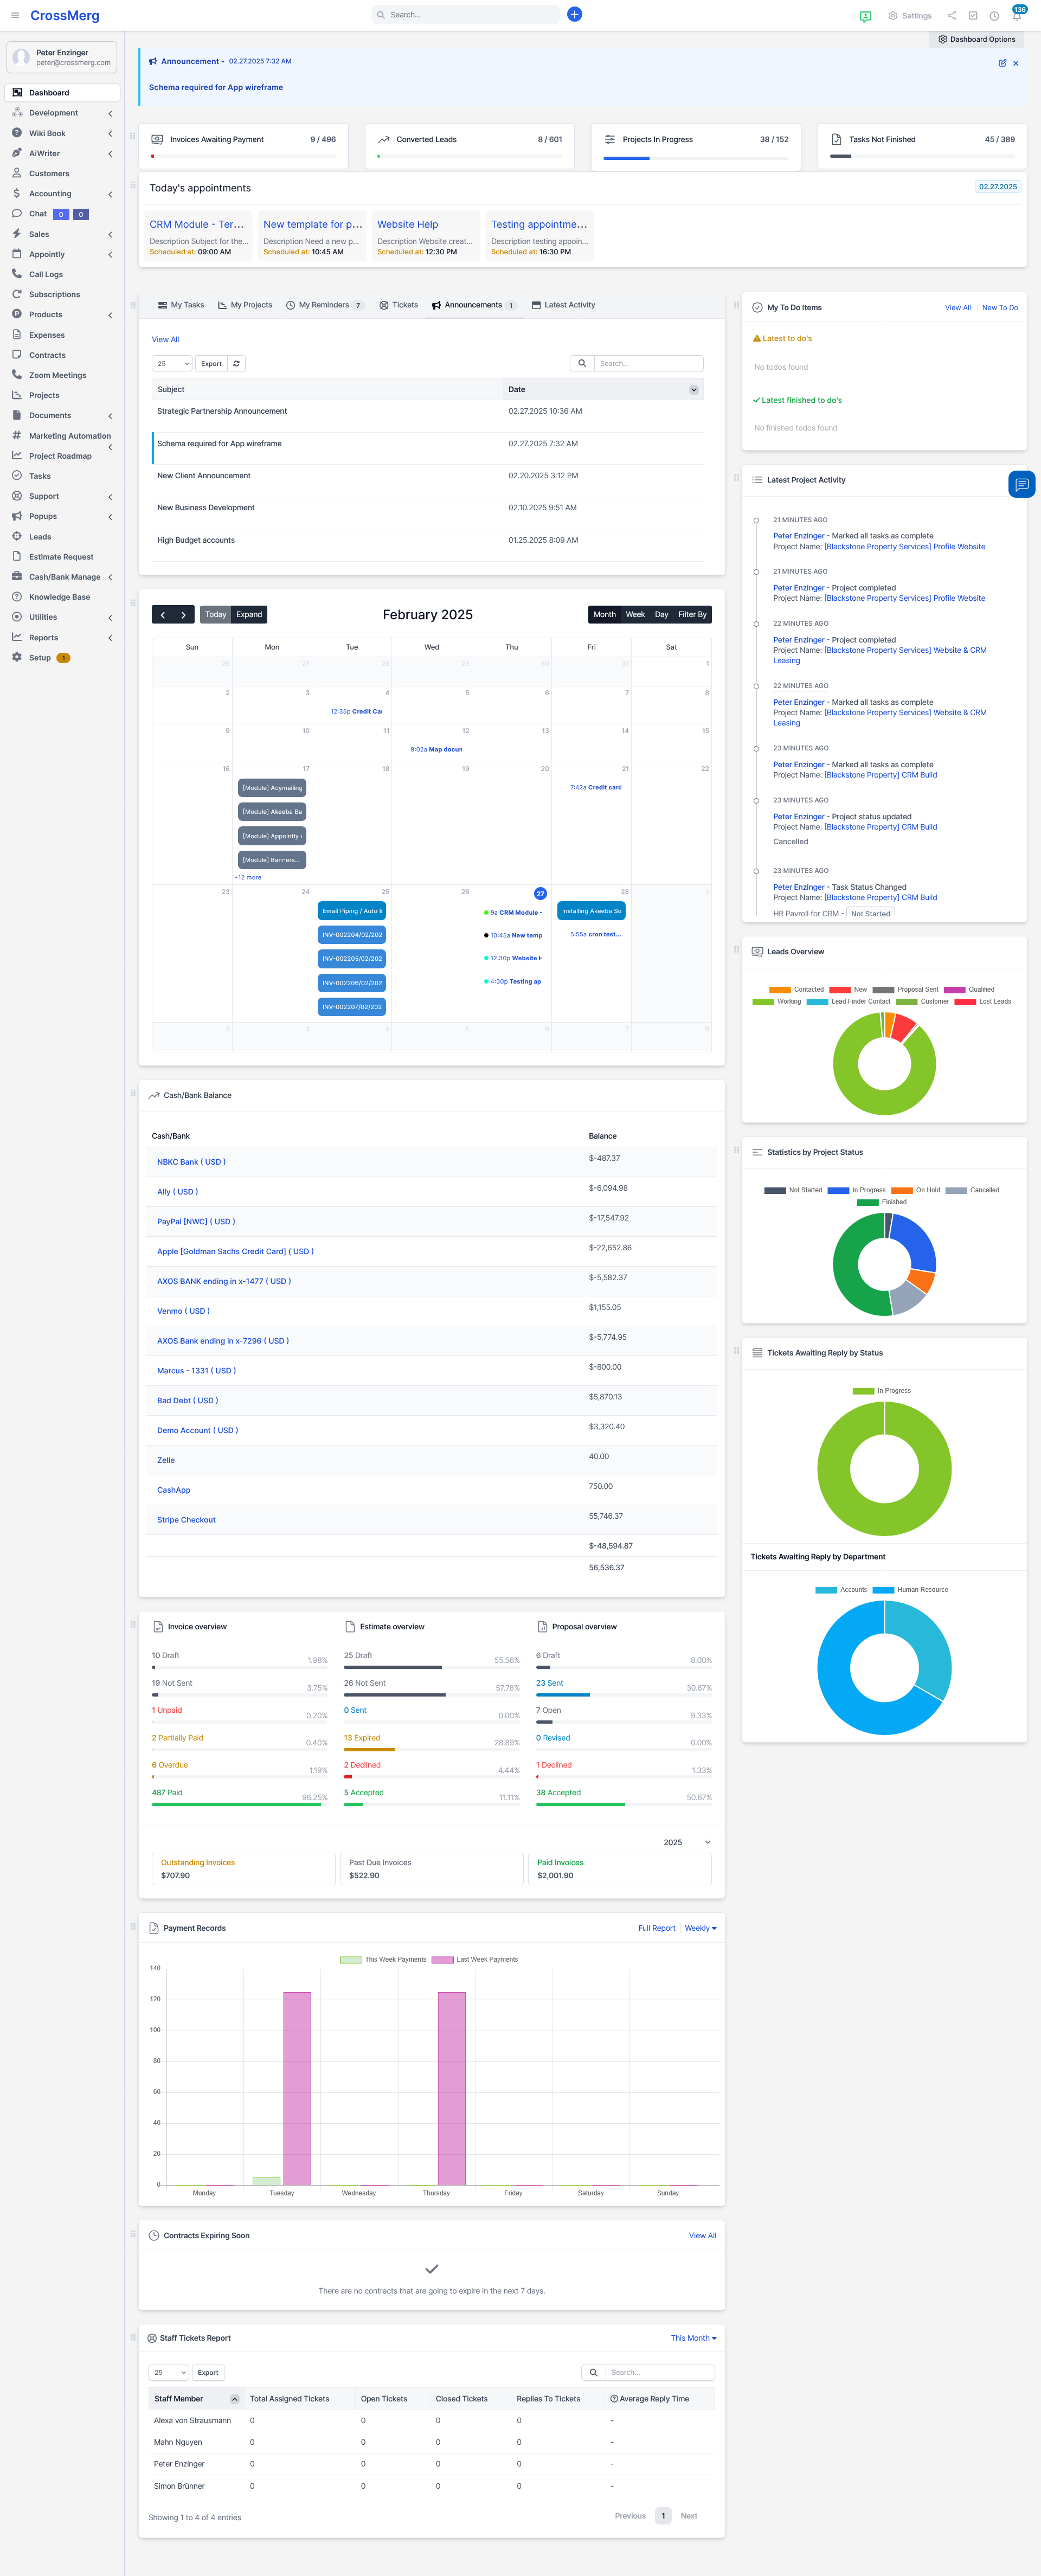The width and height of the screenshot is (1041, 2576).
Task: Click the refresh icon beside Export
Action: [236, 364]
